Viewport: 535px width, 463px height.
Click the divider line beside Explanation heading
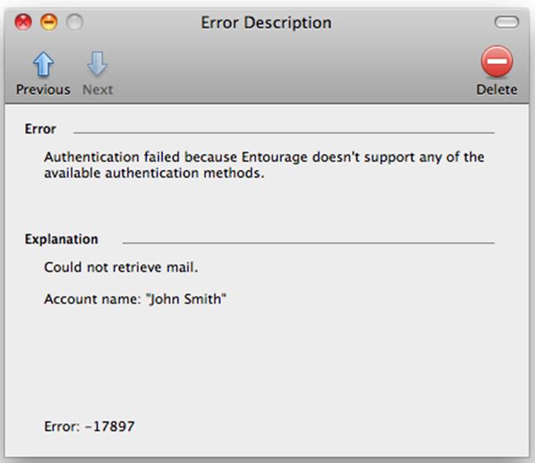pos(309,243)
